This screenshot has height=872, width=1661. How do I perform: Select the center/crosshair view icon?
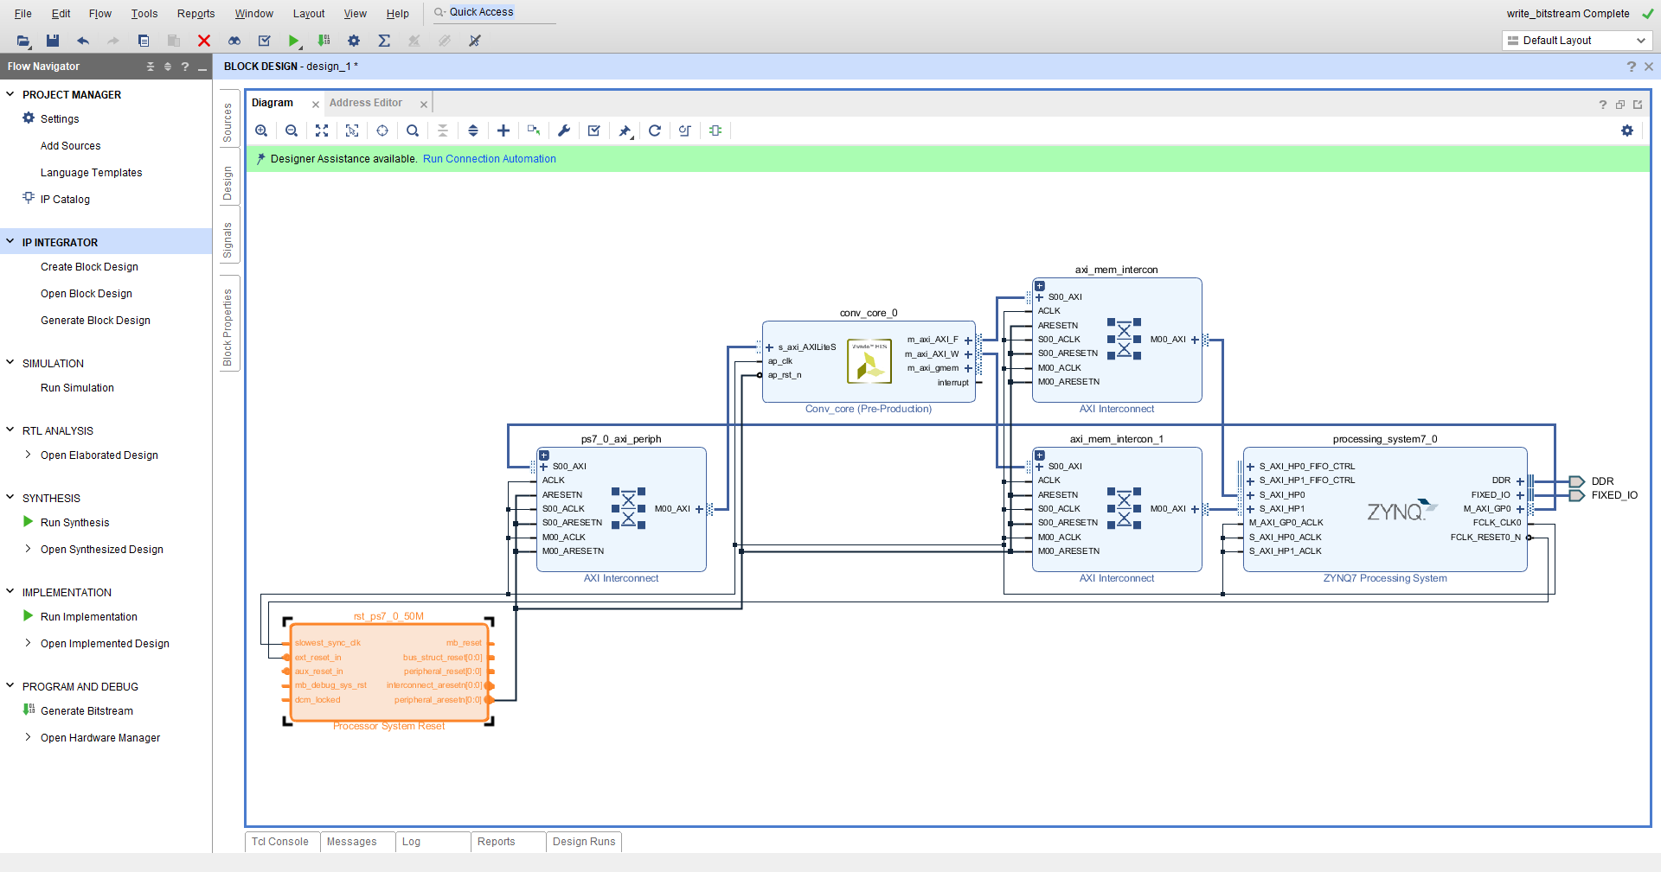coord(382,130)
